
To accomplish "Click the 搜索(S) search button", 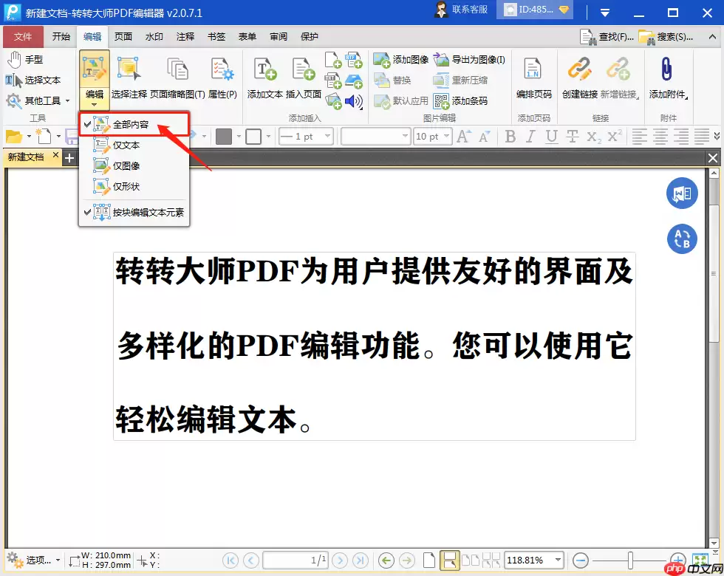I will 672,36.
